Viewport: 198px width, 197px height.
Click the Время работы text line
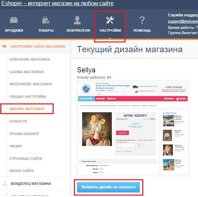pos(183,27)
